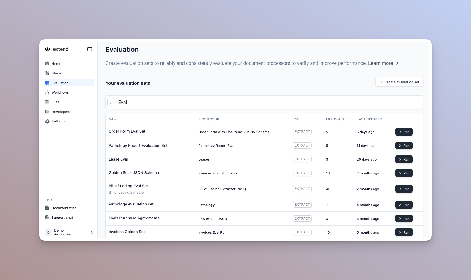Click file count 40 cell
Viewport: 471px width, 280px height.
tap(328, 189)
